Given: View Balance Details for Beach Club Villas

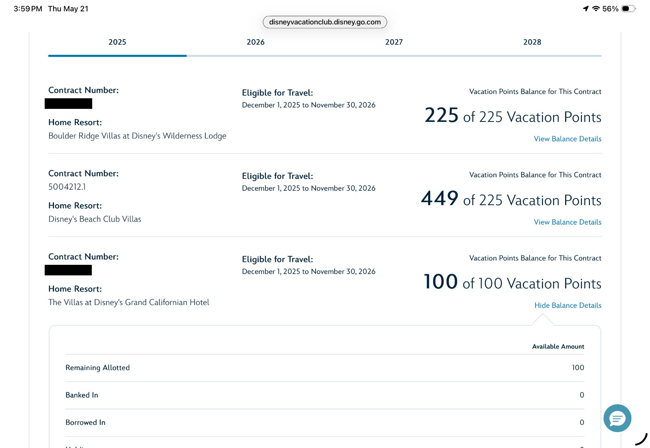Looking at the screenshot, I should [568, 222].
